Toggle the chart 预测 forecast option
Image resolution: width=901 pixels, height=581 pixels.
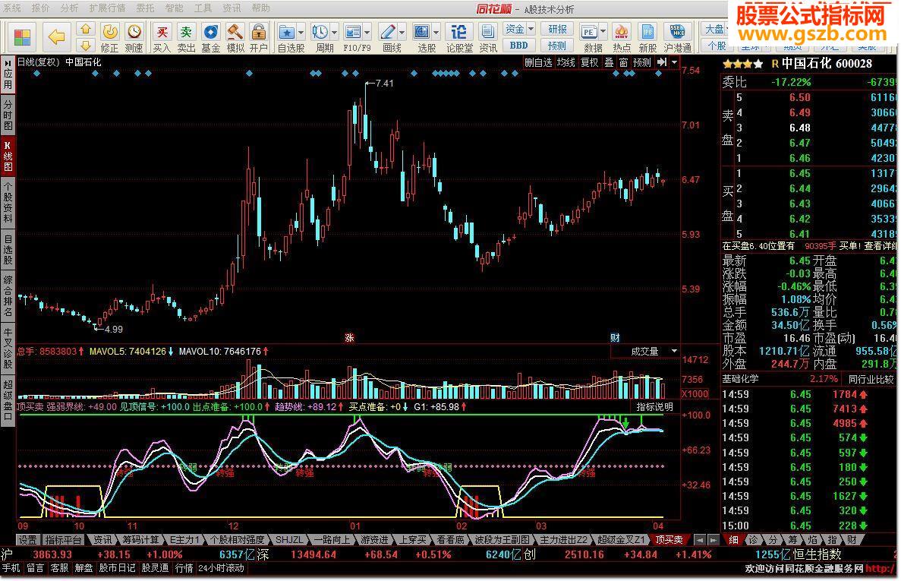pyautogui.click(x=642, y=62)
